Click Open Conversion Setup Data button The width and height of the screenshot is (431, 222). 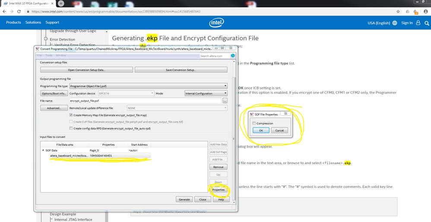(86, 70)
